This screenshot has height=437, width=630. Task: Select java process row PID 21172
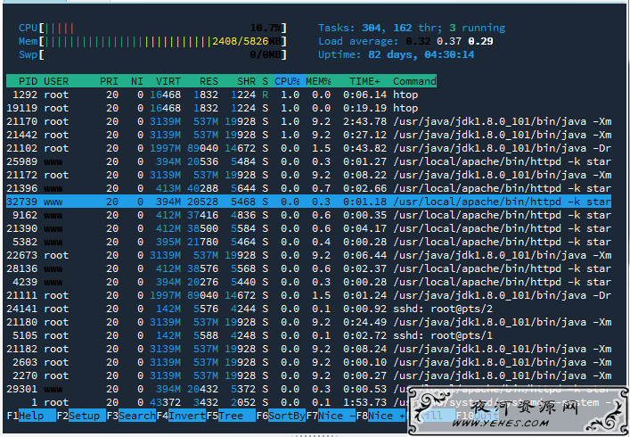308,175
